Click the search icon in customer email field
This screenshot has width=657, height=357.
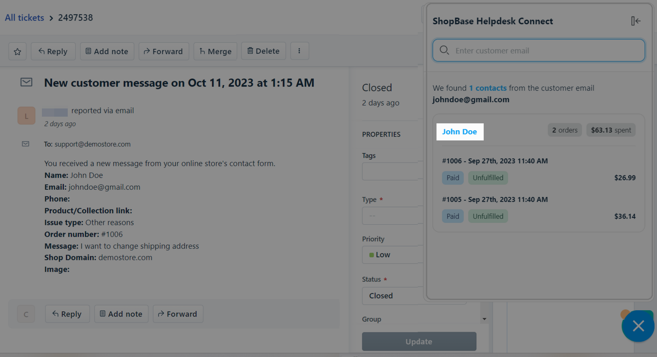click(444, 50)
